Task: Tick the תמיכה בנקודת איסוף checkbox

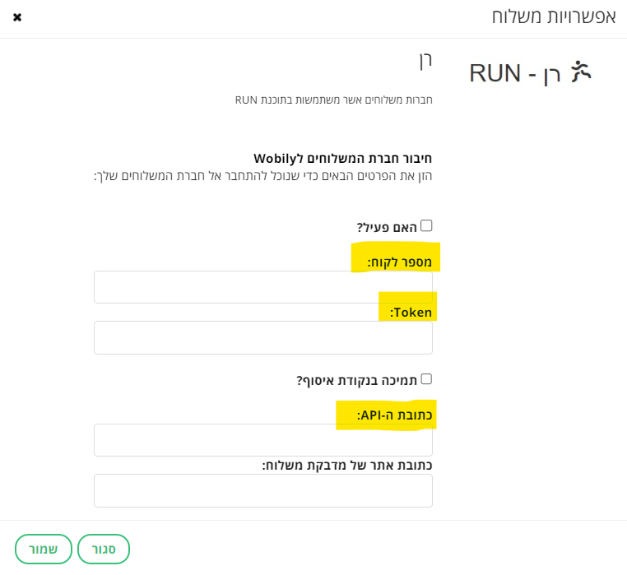Action: point(427,378)
